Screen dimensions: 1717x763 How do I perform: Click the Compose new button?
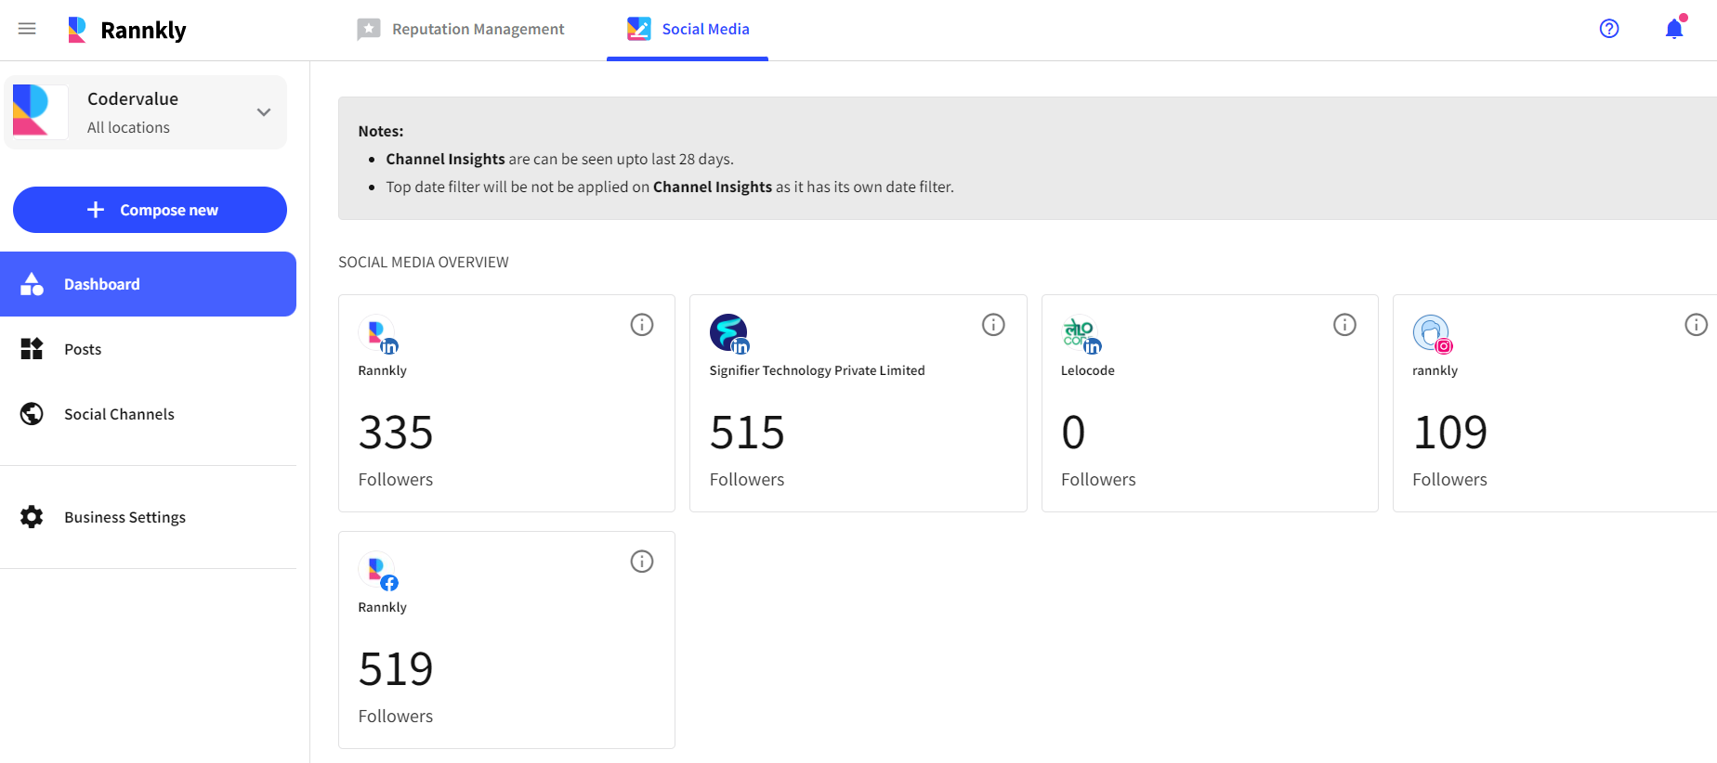click(x=150, y=210)
